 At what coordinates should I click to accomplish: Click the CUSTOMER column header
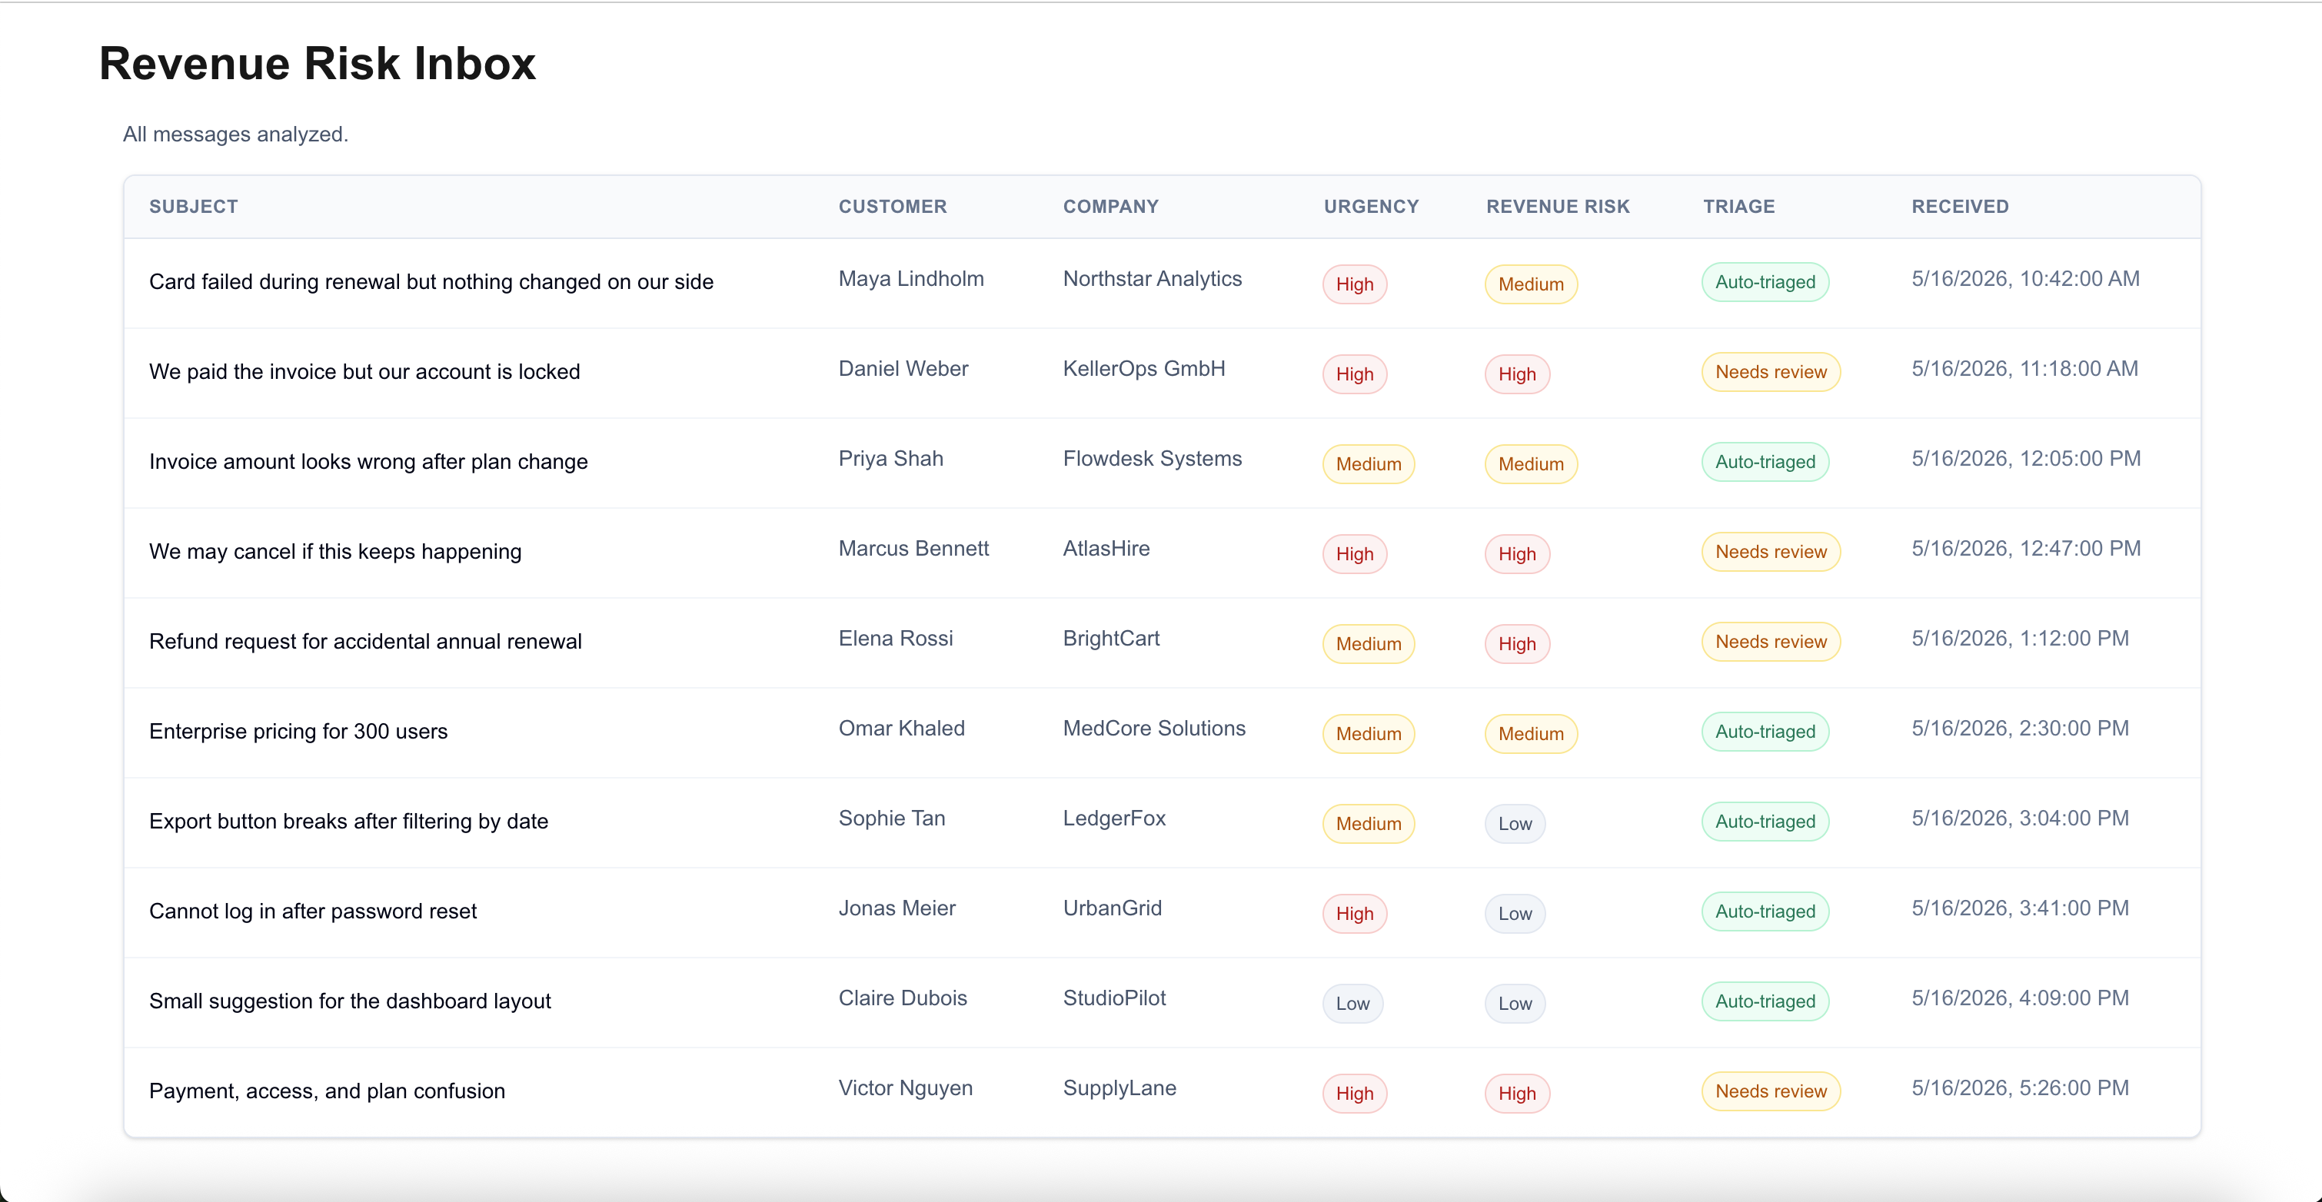click(893, 206)
